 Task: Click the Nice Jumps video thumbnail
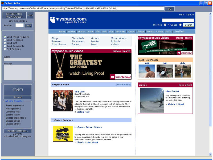point(152,100)
